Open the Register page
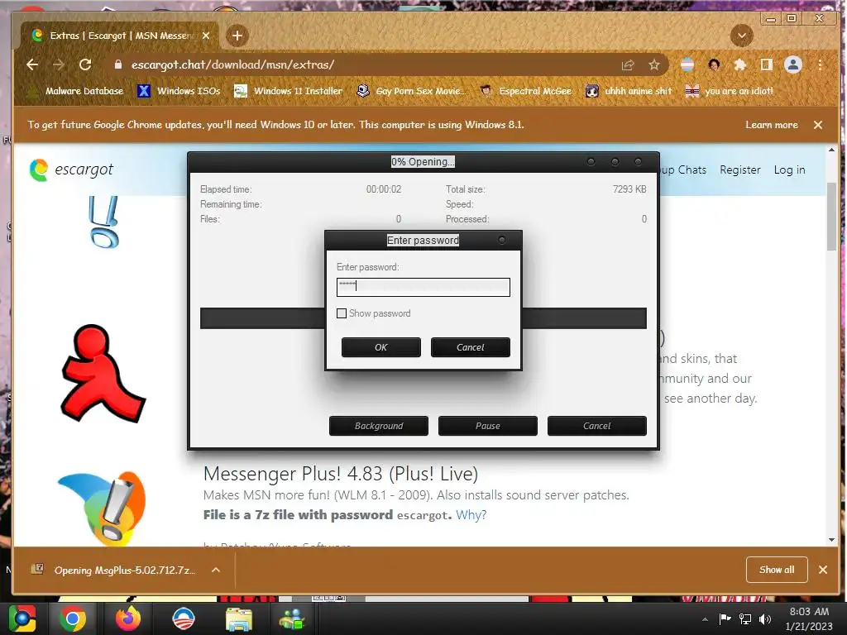Image resolution: width=847 pixels, height=635 pixels. tap(740, 169)
